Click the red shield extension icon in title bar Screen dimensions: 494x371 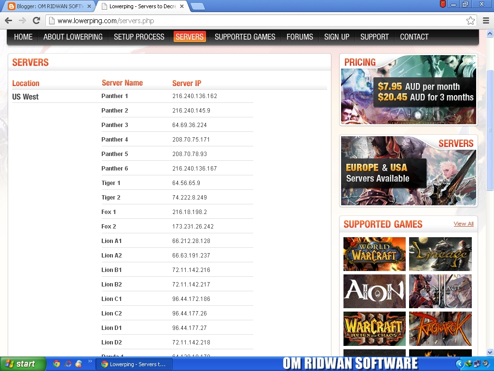(x=443, y=4)
